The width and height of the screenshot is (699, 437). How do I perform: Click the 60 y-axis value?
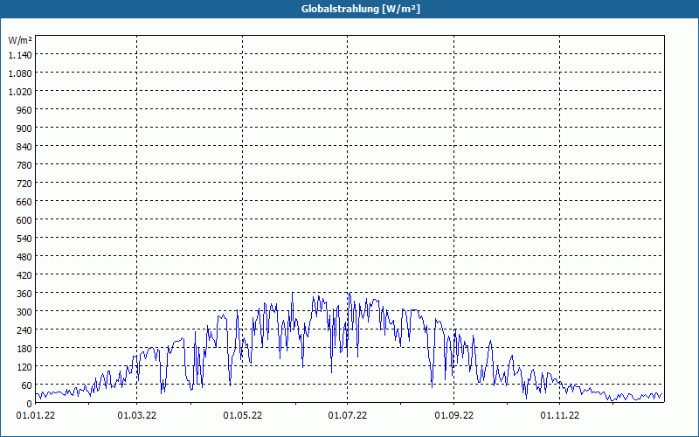point(27,385)
